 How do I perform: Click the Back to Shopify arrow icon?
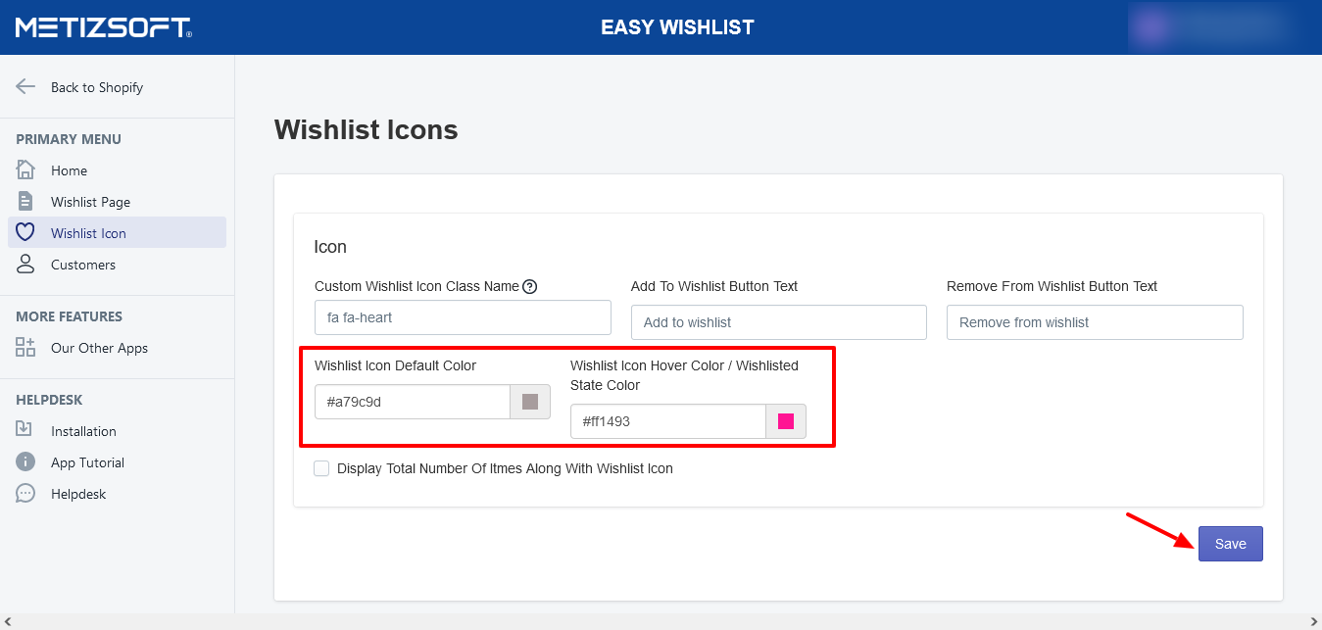pos(25,86)
